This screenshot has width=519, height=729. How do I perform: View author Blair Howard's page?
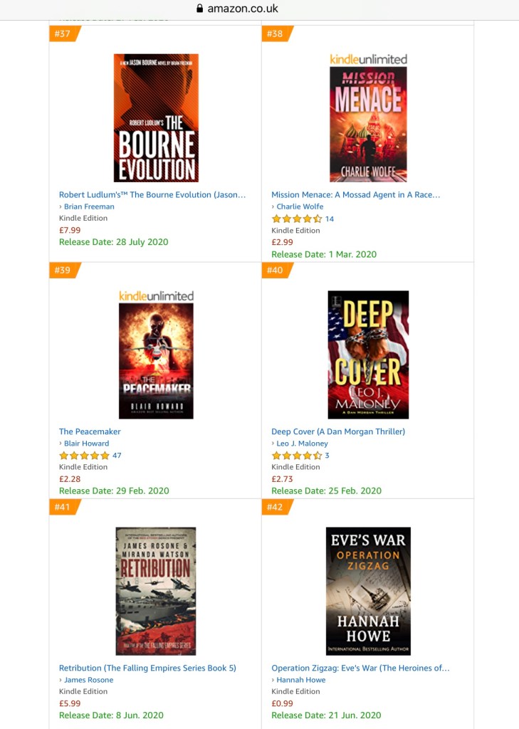87,444
